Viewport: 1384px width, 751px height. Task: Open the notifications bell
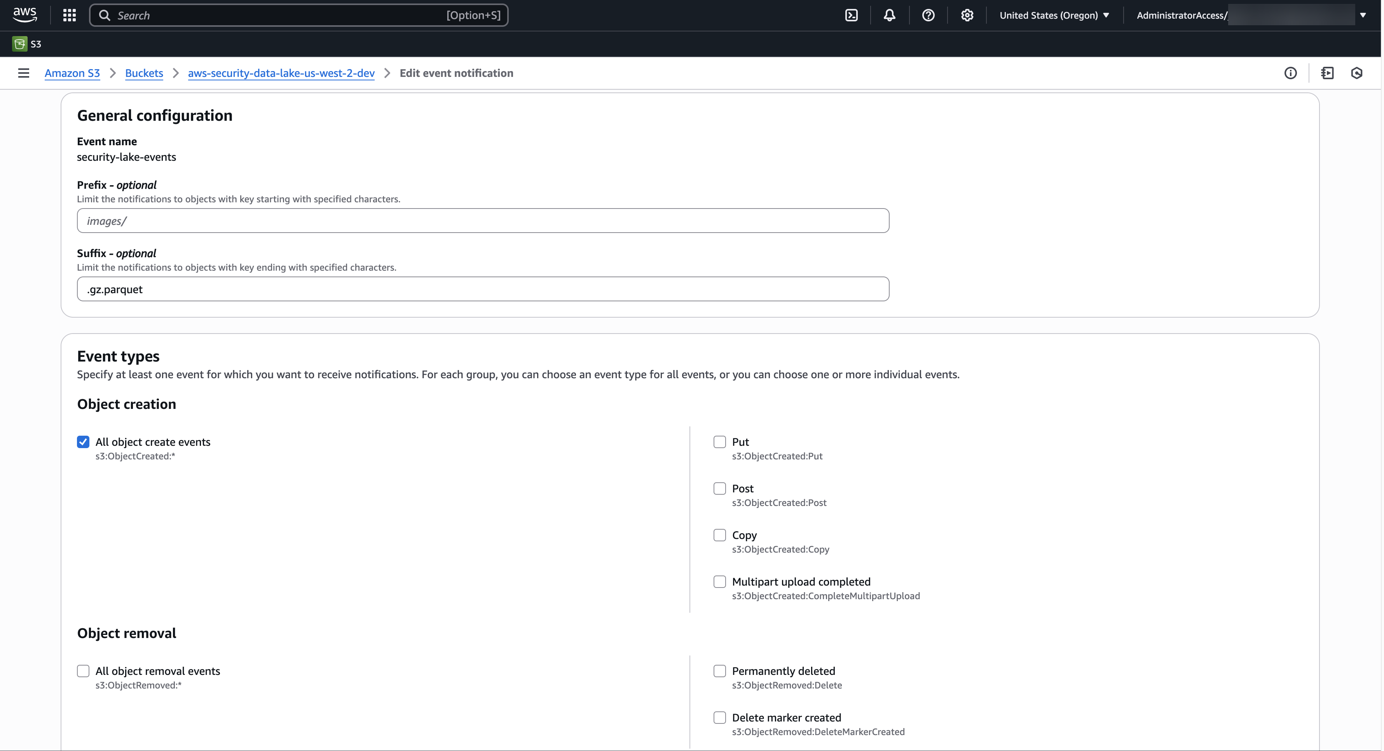(890, 15)
